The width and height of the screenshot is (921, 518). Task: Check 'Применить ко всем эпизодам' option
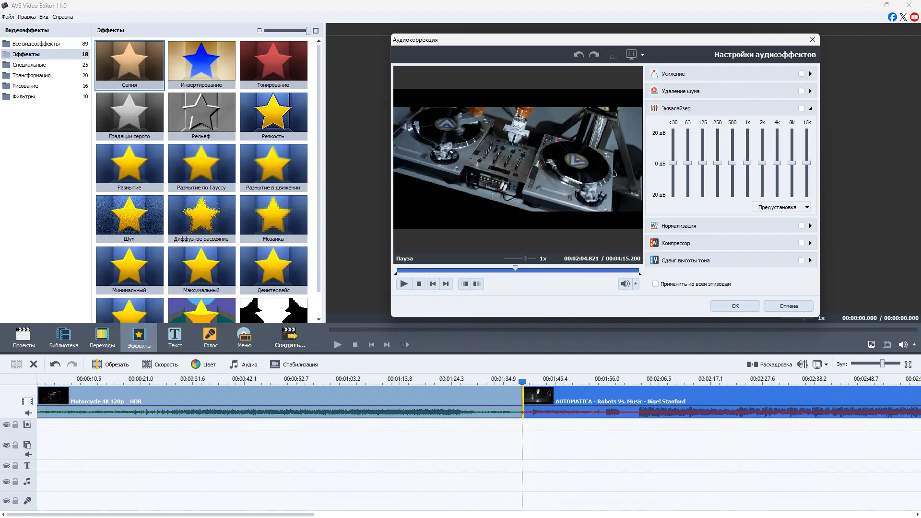[x=655, y=284]
